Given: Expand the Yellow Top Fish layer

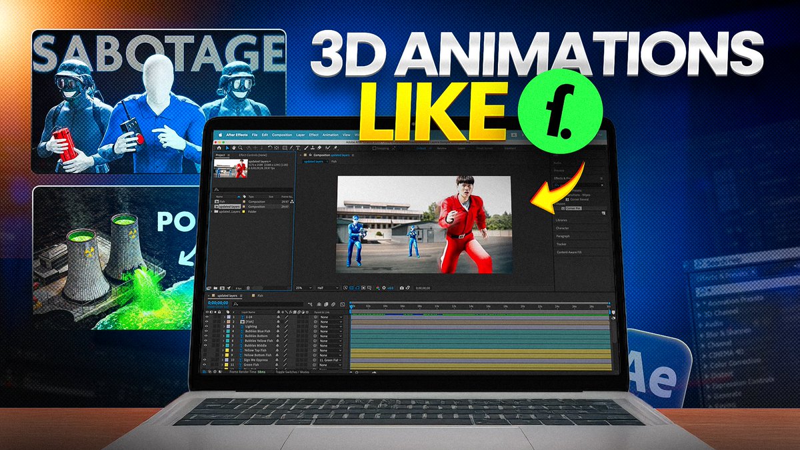Looking at the screenshot, I should point(223,350).
